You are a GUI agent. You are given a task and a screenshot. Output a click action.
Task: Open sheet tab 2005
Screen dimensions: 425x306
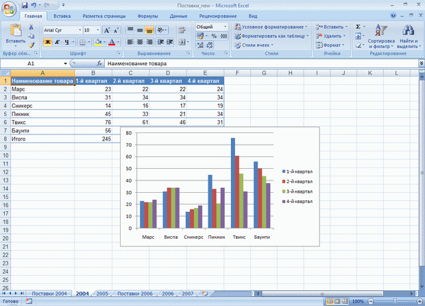(x=102, y=294)
